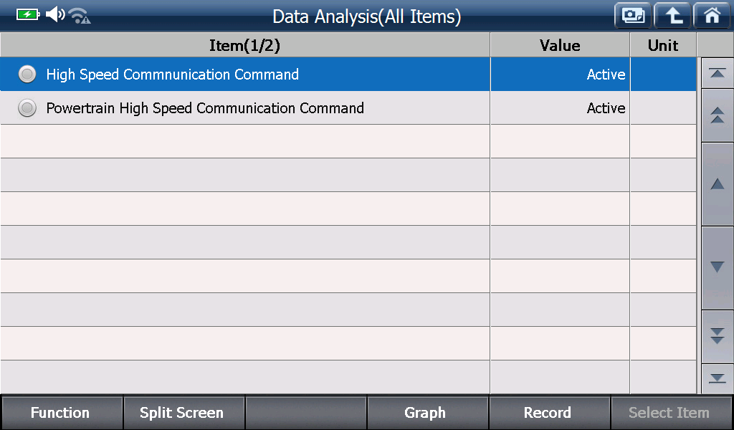Click the Item(1/2) column header
This screenshot has height=430, width=734.
(x=245, y=45)
